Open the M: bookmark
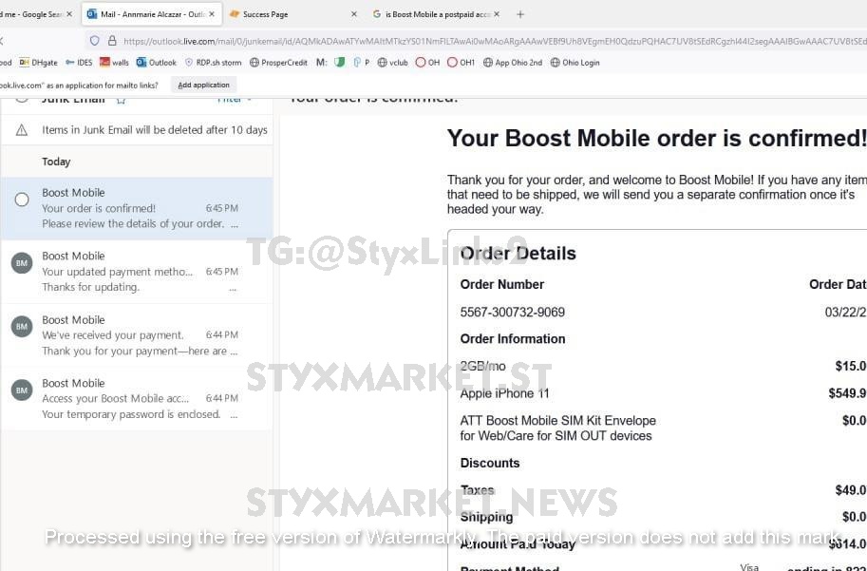Image resolution: width=867 pixels, height=571 pixels. pyautogui.click(x=321, y=63)
